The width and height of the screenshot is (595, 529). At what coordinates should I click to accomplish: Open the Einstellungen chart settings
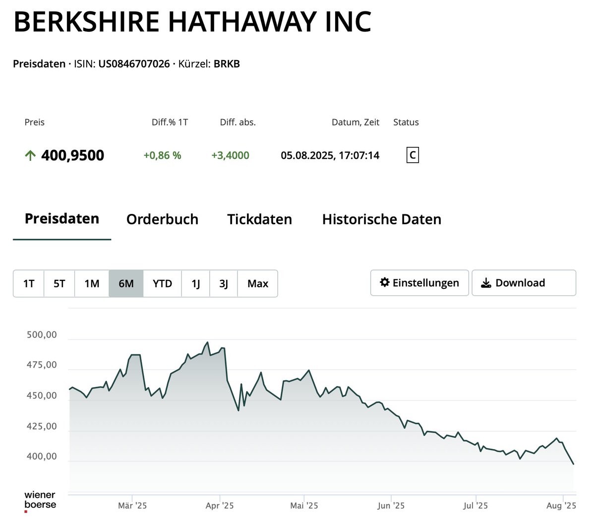419,283
